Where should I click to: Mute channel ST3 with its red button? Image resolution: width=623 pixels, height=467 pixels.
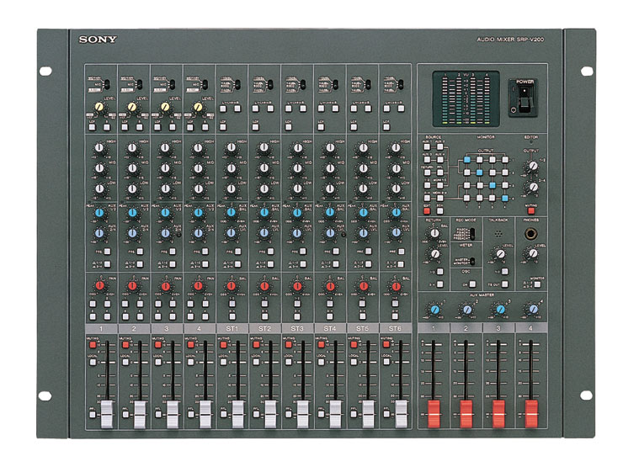click(289, 345)
